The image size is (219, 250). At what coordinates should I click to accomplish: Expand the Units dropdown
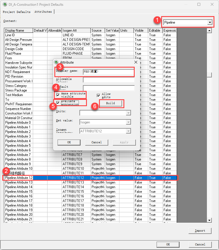[128, 113]
